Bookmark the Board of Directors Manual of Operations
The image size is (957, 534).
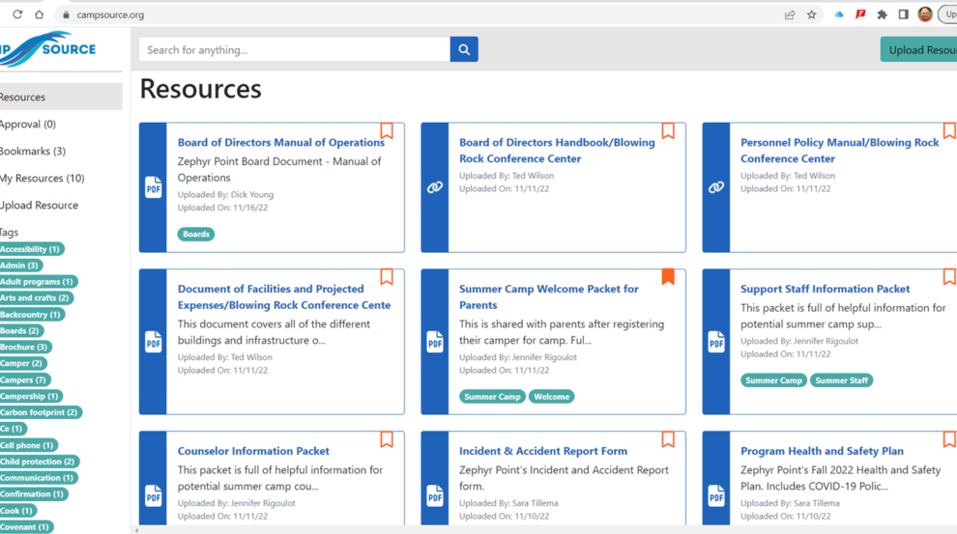[x=386, y=131]
